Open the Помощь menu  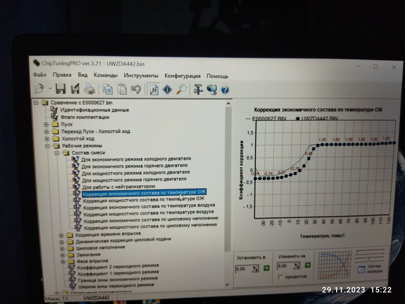coord(217,76)
